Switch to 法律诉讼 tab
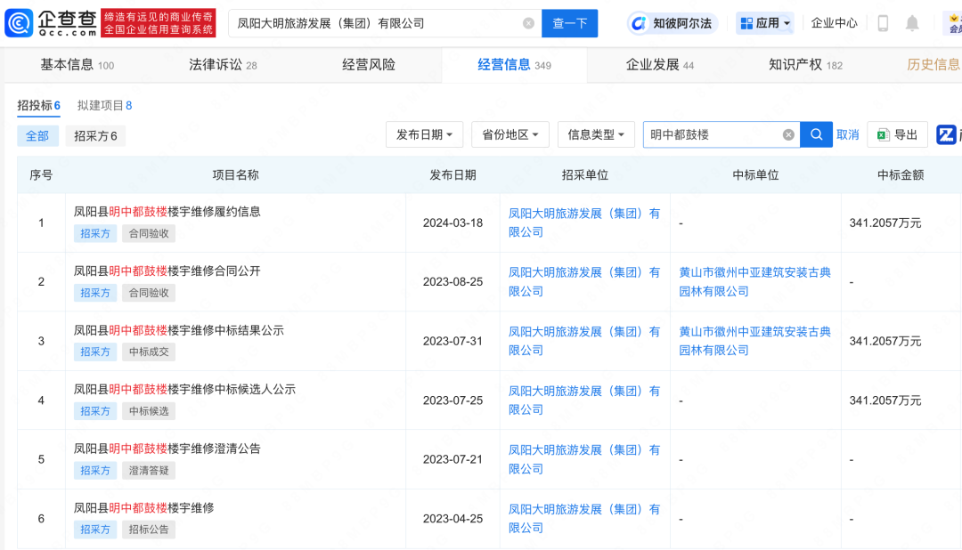Image resolution: width=962 pixels, height=550 pixels. point(223,65)
